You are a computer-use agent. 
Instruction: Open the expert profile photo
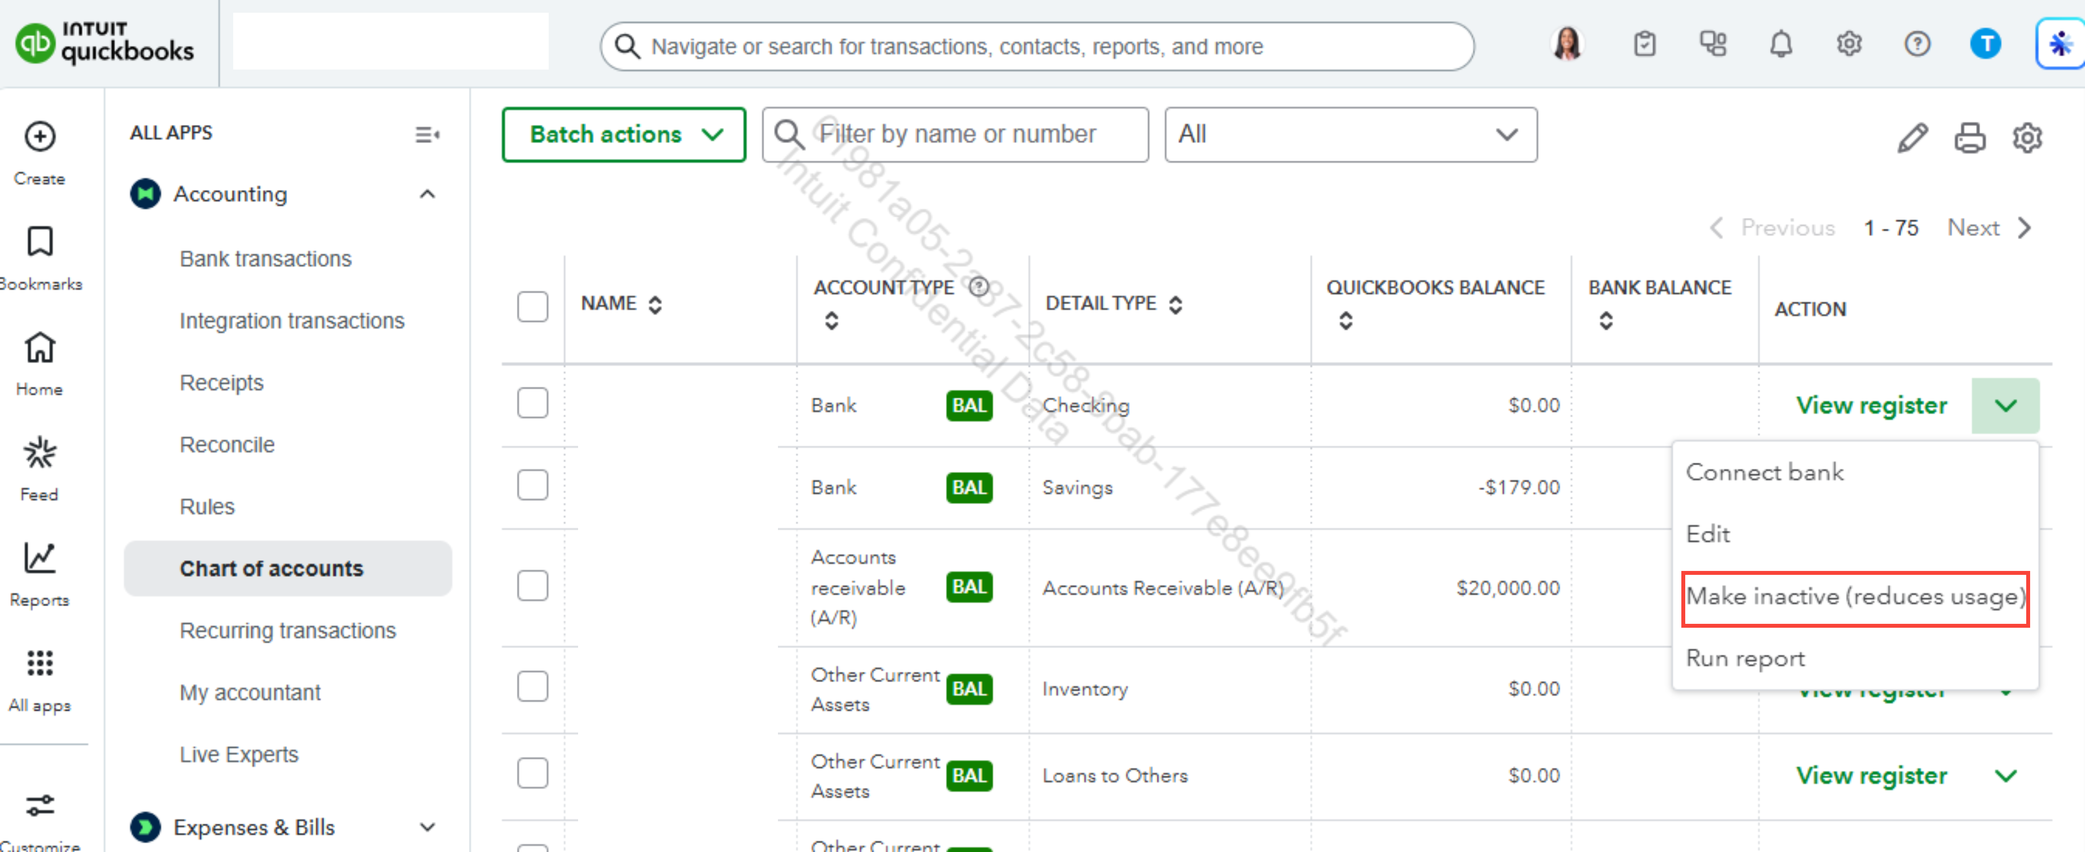1569,44
